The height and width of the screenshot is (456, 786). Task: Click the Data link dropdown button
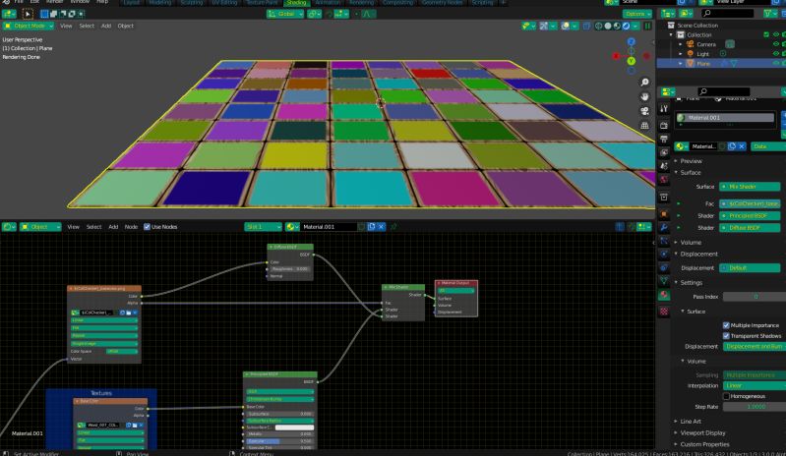(768, 146)
